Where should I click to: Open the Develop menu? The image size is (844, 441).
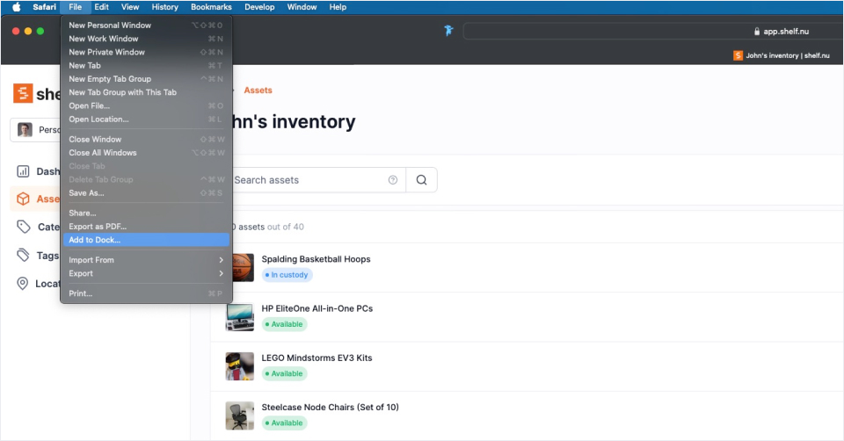tap(259, 7)
